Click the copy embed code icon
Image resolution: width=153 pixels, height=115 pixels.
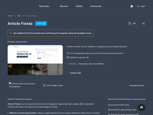(45, 86)
